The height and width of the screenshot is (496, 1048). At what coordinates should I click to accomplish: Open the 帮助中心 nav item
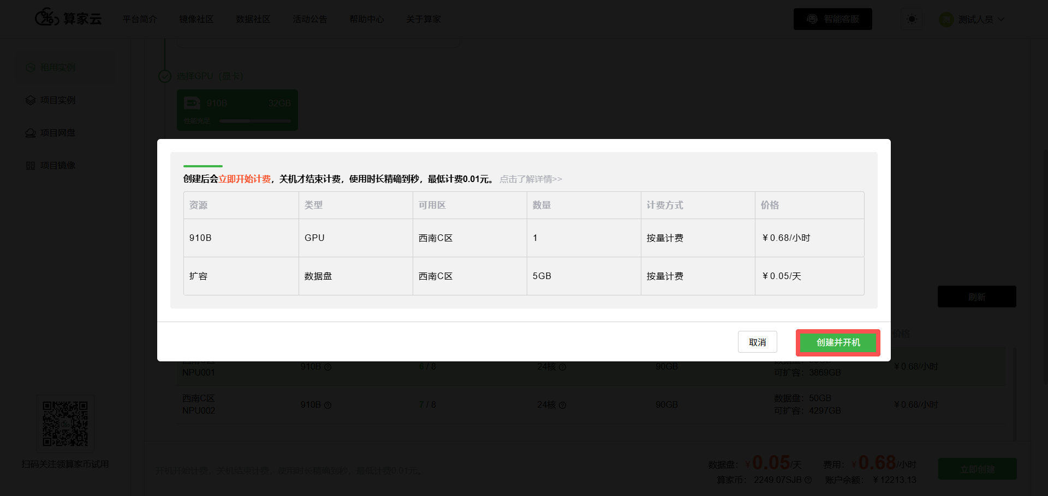click(x=367, y=19)
